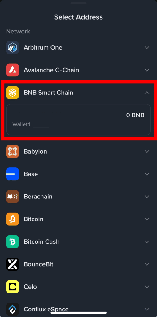This screenshot has width=157, height=317.
Task: Select the Wallet1 0 BNB address card
Action: pyautogui.click(x=79, y=119)
